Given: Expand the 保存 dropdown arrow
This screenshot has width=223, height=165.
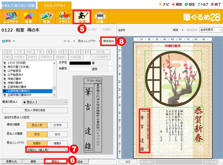Looking at the screenshot, I should (14, 41).
